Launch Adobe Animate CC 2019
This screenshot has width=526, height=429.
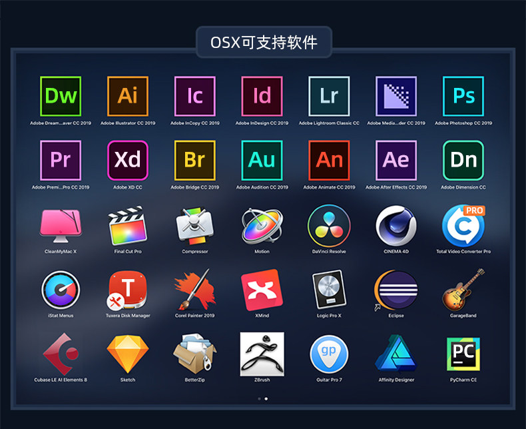[329, 160]
